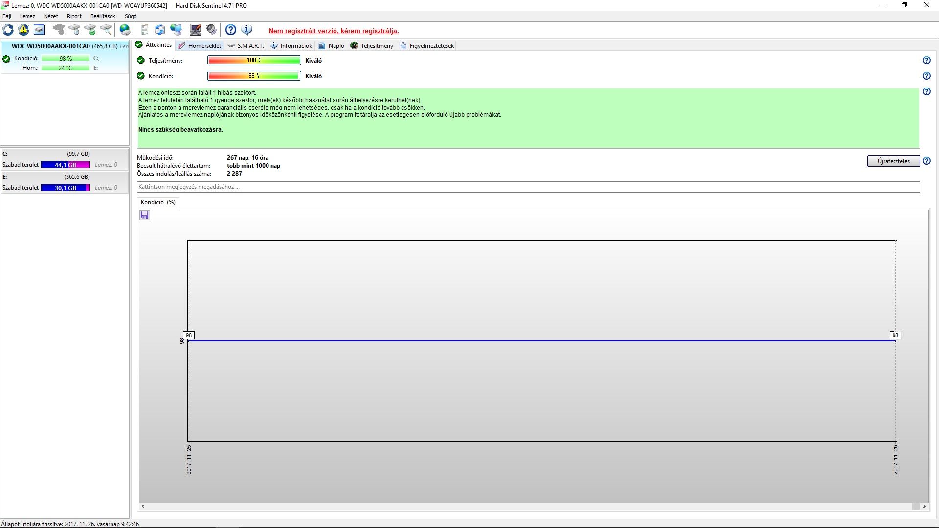Click the '2 287' start/stop count

click(234, 174)
